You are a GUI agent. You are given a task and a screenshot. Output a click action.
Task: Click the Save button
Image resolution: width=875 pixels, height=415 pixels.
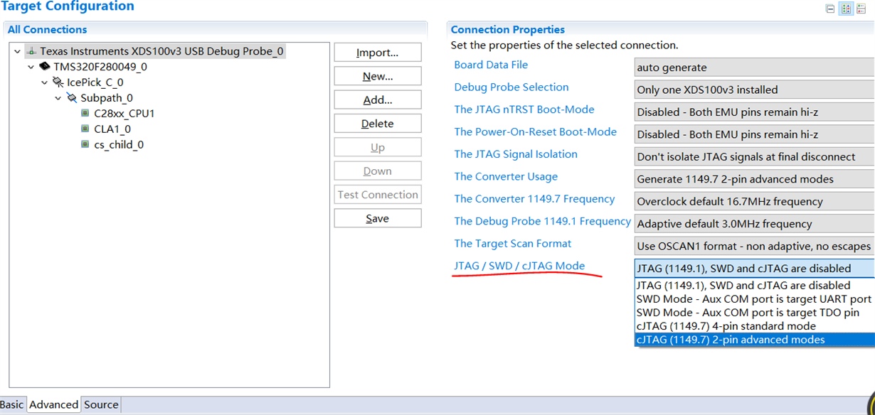[x=377, y=218]
